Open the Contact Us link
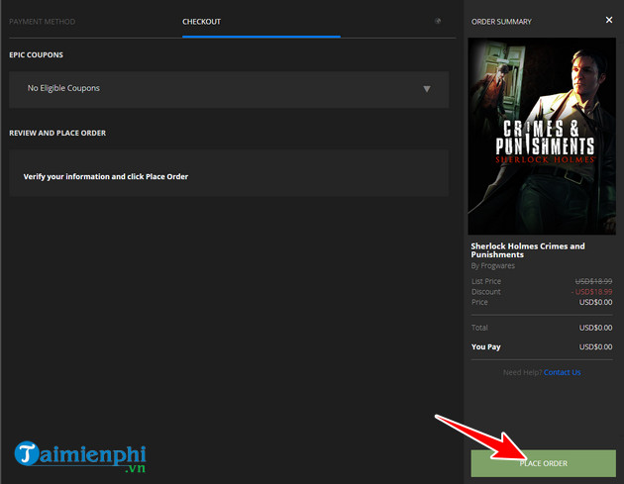Screen dimensions: 624x484 tap(562, 372)
